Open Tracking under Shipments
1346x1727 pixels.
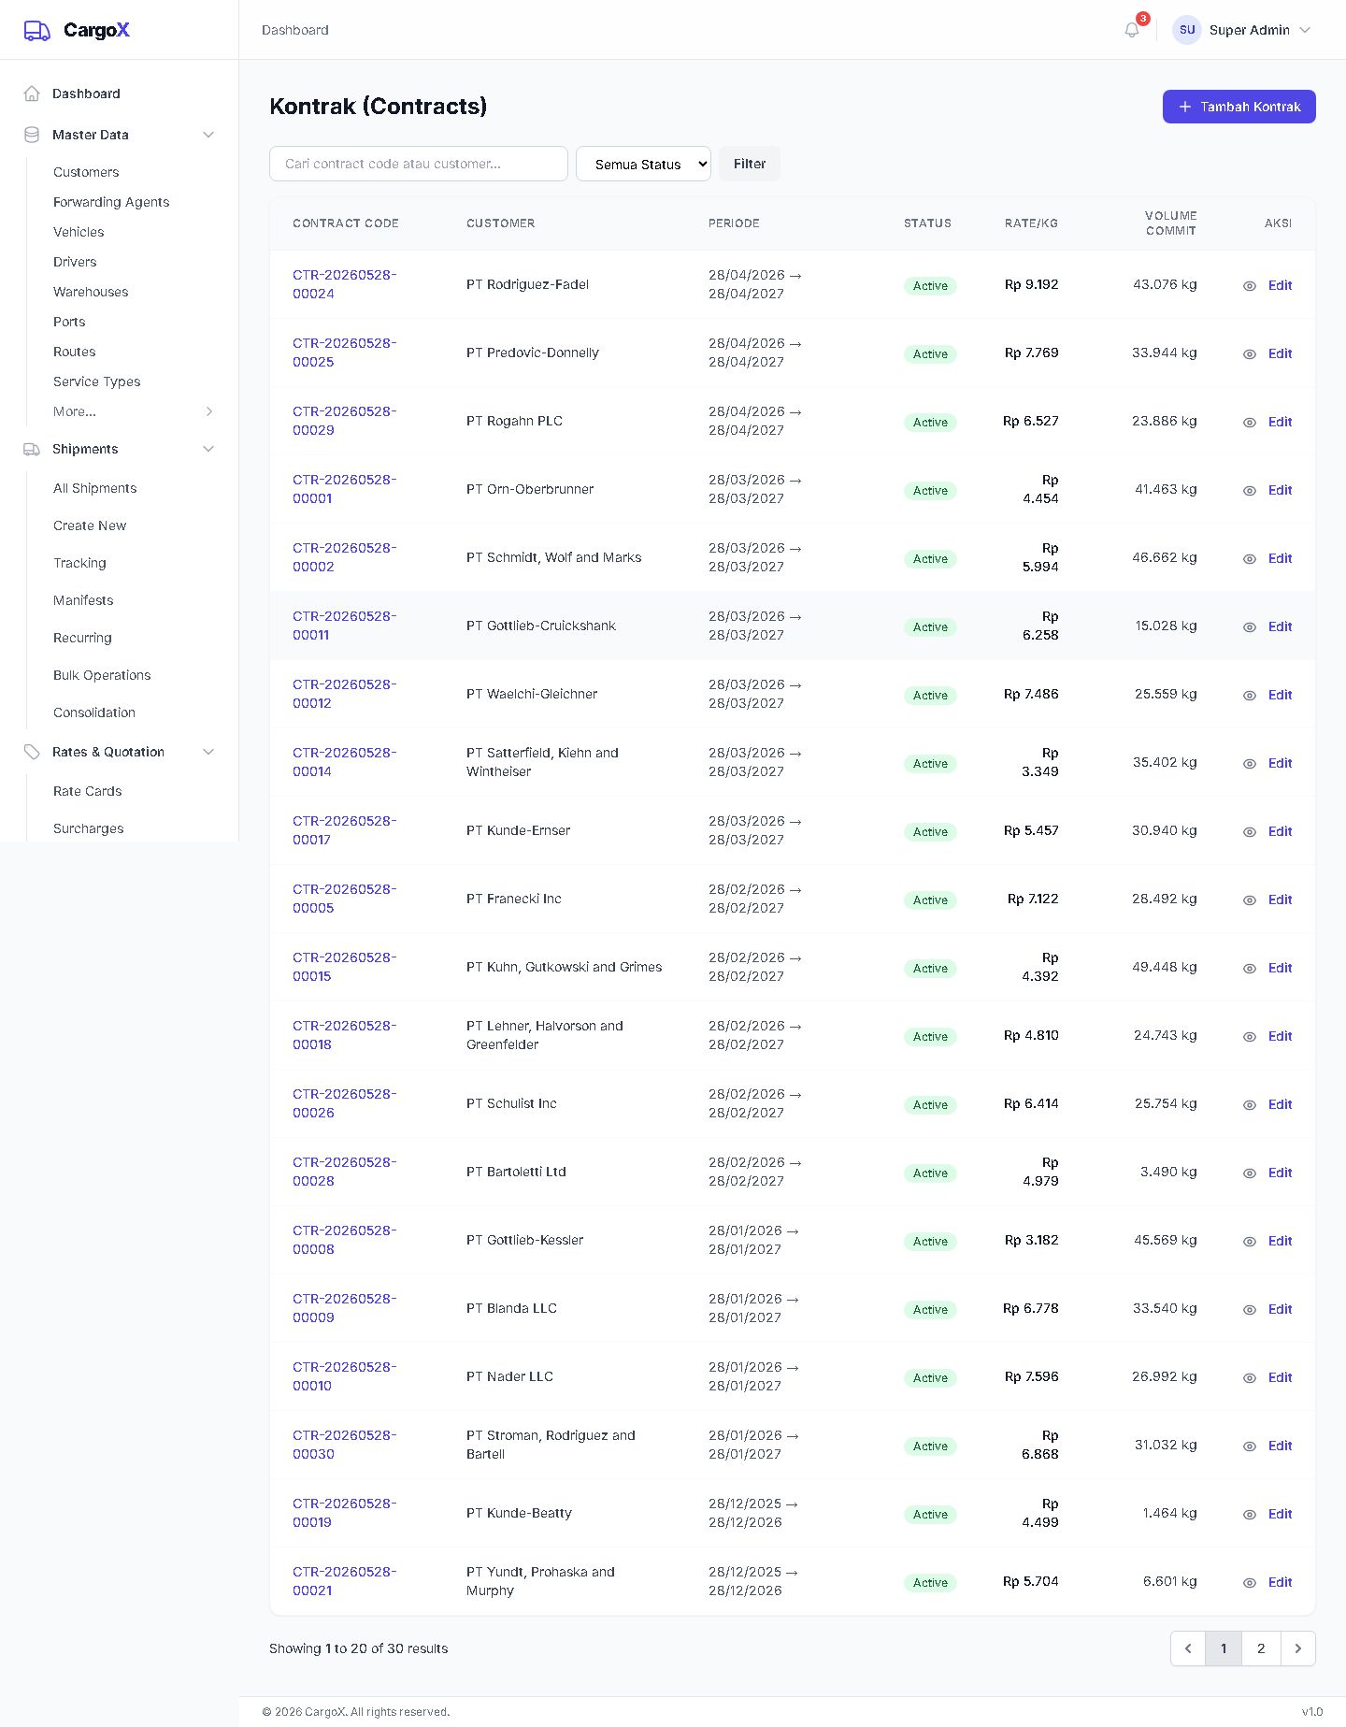79,563
